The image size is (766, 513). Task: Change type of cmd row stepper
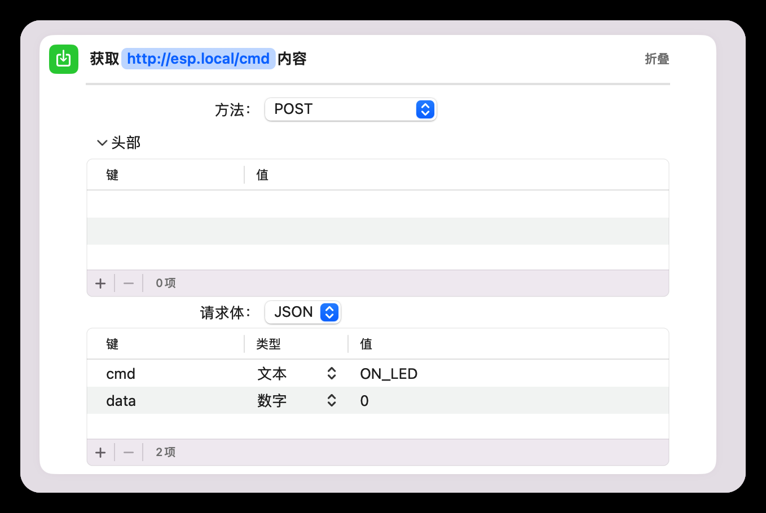point(332,374)
